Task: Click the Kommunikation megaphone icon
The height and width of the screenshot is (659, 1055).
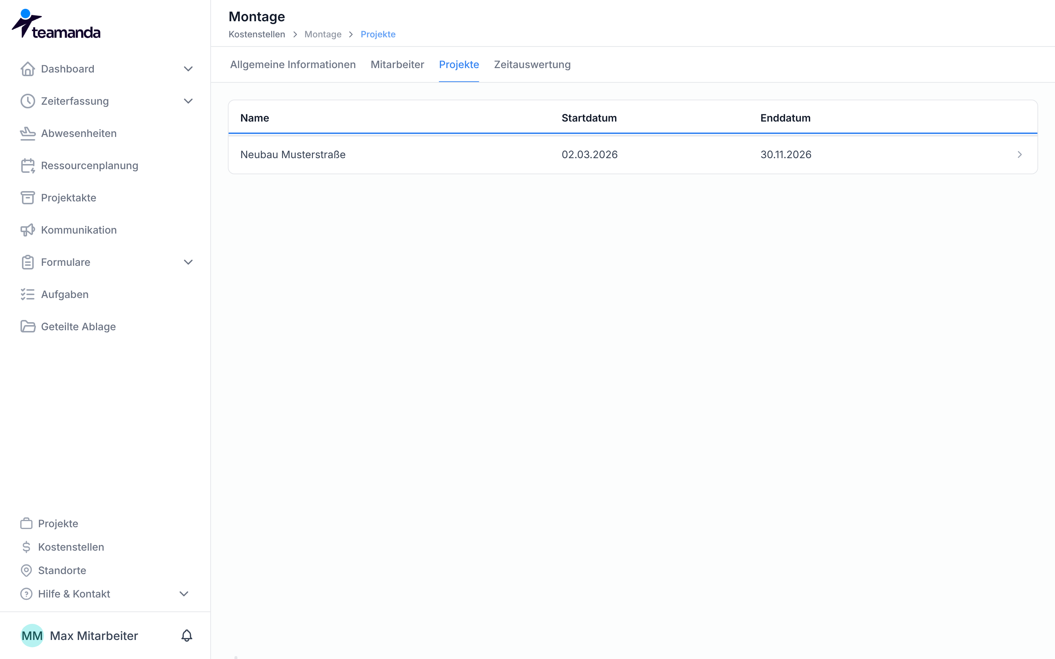Action: [28, 230]
